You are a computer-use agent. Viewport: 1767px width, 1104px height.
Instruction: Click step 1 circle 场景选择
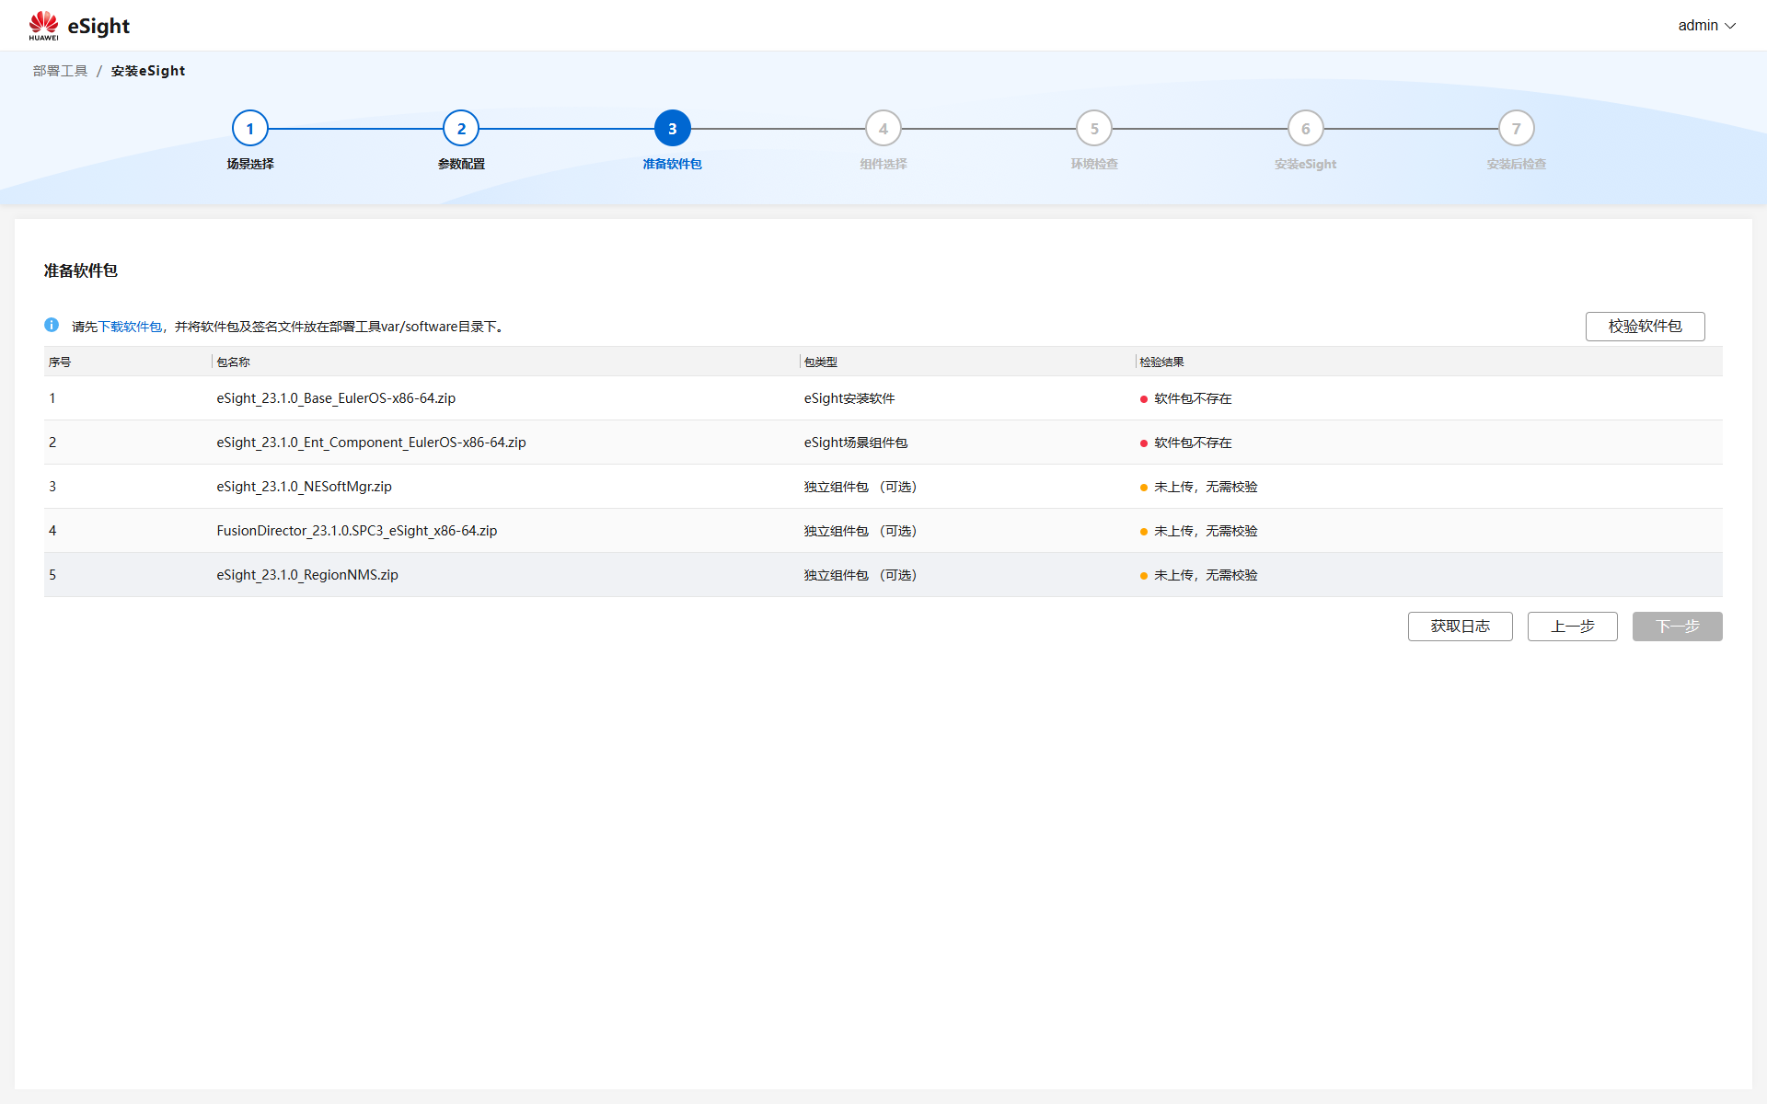coord(249,129)
